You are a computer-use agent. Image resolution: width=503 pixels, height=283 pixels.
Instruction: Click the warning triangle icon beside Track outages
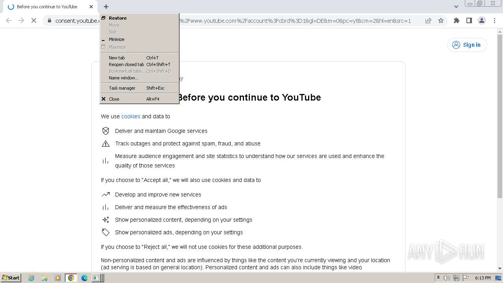tap(106, 143)
